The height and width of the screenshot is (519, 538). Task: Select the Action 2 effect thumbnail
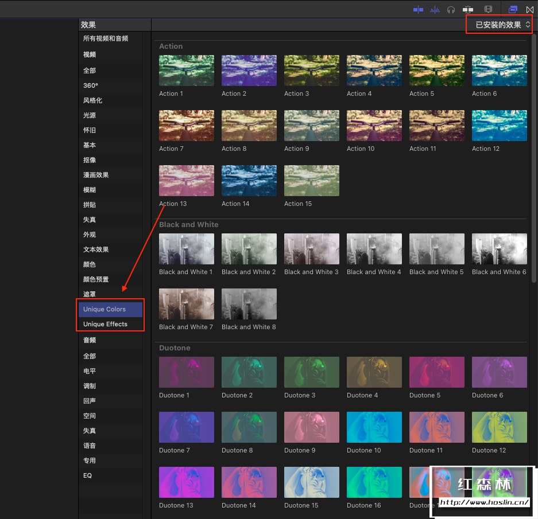(x=249, y=71)
